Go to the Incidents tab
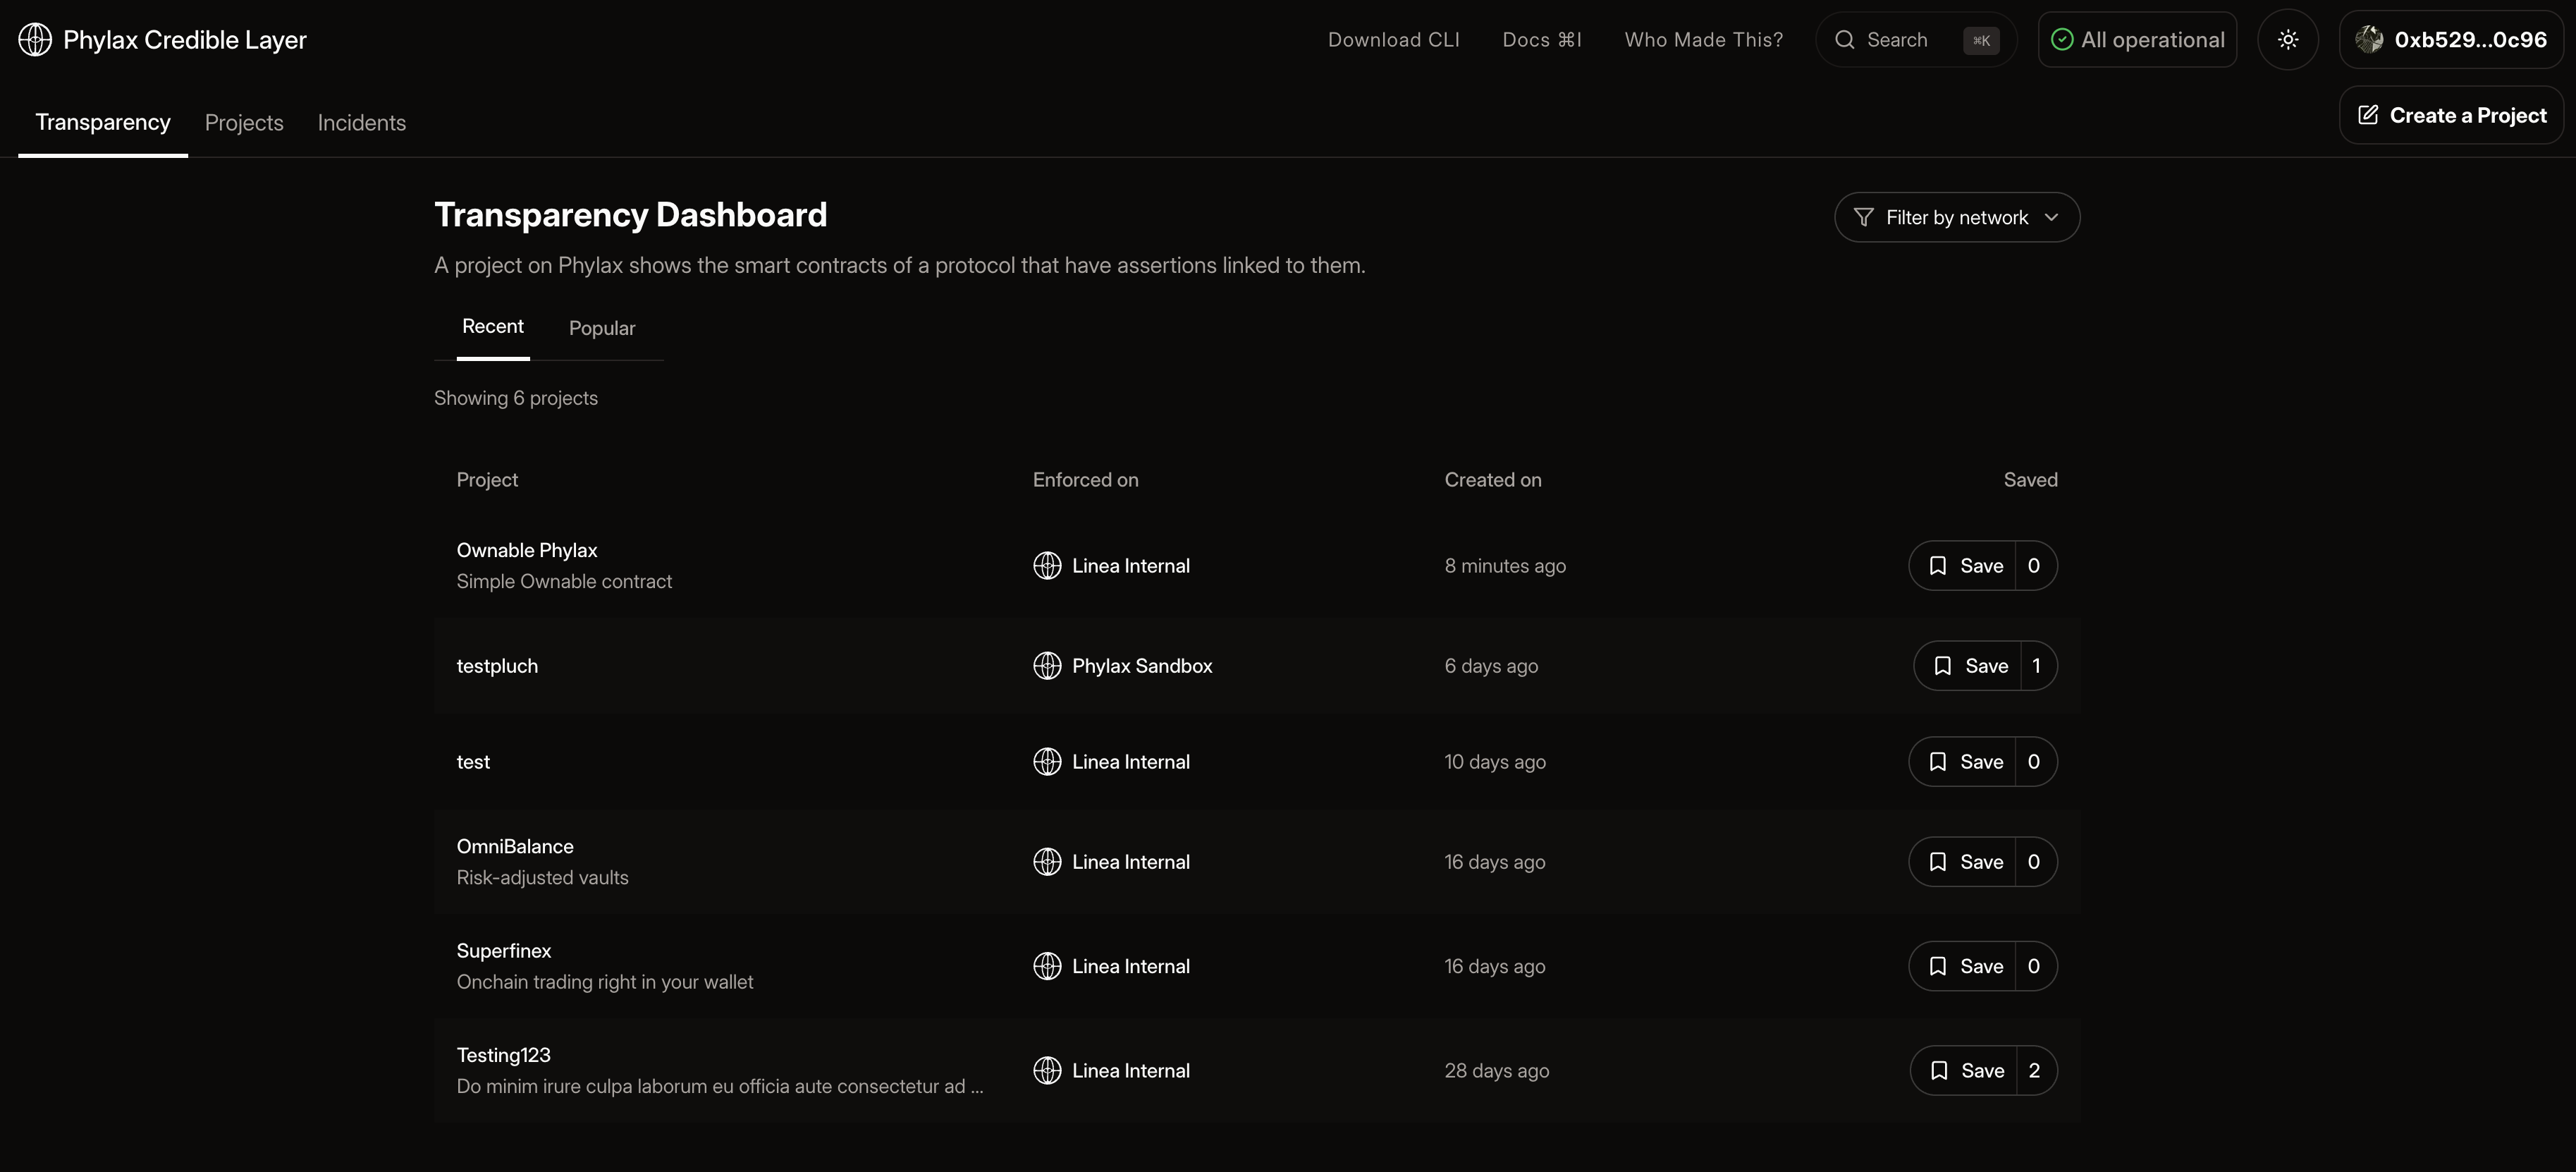Image resolution: width=2576 pixels, height=1172 pixels. click(361, 123)
